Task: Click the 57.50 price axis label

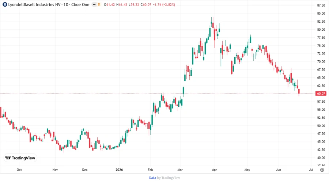Action: (321, 102)
